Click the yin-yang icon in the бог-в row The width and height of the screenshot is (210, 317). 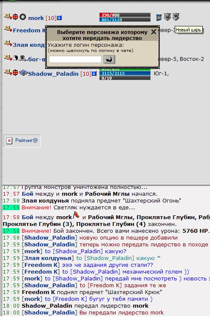coord(15,58)
